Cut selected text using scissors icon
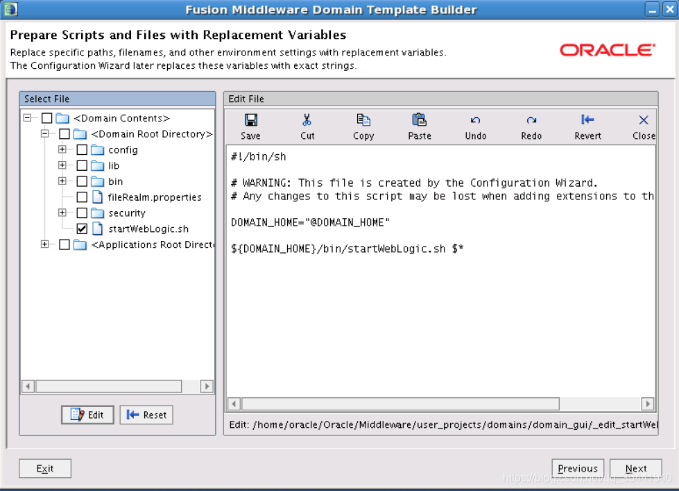This screenshot has width=679, height=491. [307, 120]
